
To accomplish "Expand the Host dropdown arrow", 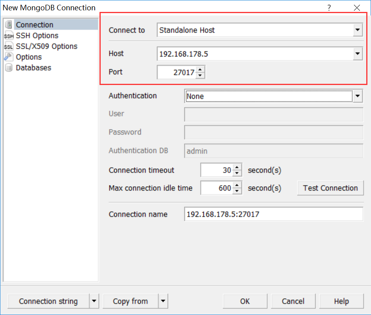I will (358, 54).
